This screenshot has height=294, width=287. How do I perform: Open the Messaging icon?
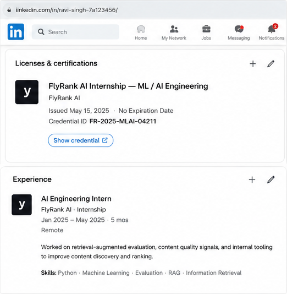(x=239, y=29)
